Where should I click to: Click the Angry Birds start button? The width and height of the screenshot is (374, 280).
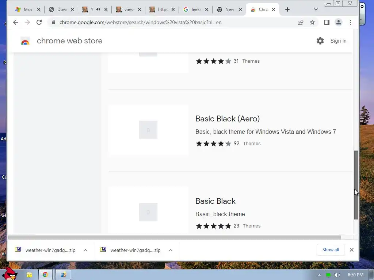click(x=10, y=273)
